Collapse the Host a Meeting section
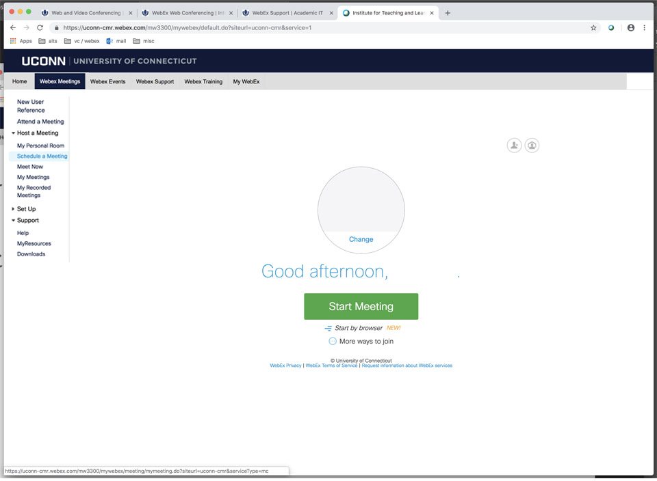 (13, 133)
